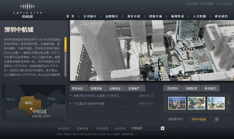Screen dimensions: 234x139
Task: Show next project photos with orange arrow
Action: click(228, 103)
